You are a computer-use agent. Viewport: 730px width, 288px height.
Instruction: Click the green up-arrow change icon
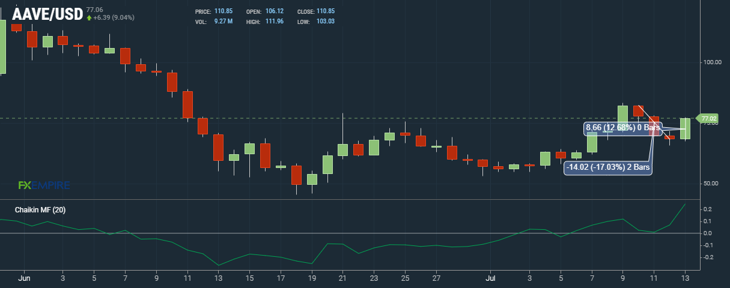89,18
